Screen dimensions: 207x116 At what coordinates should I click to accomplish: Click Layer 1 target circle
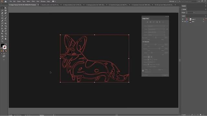[203, 19]
